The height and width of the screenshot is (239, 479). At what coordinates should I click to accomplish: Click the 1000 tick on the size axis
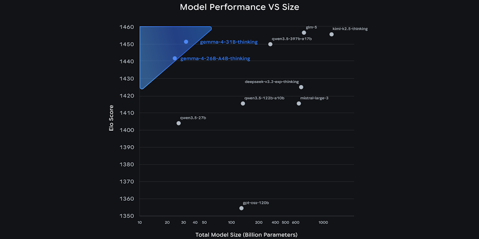pyautogui.click(x=323, y=223)
